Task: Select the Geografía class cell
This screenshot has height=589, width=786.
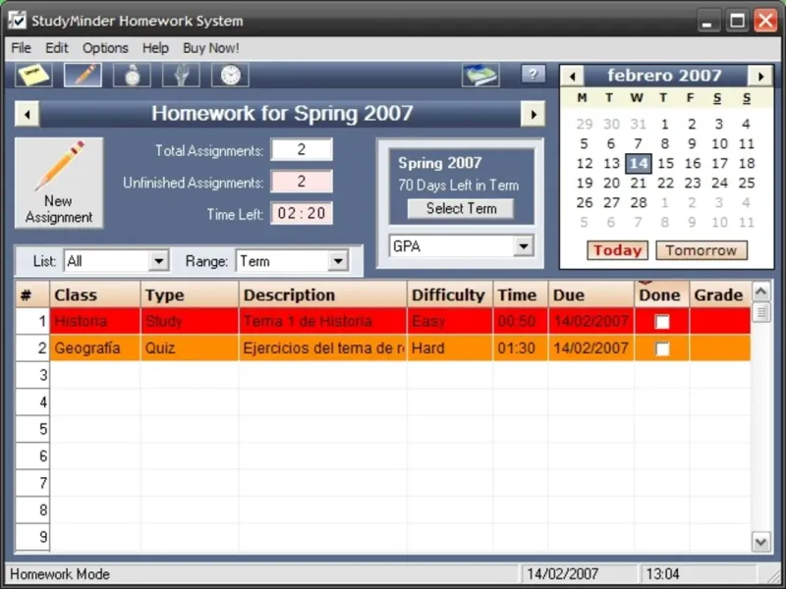Action: tap(95, 348)
